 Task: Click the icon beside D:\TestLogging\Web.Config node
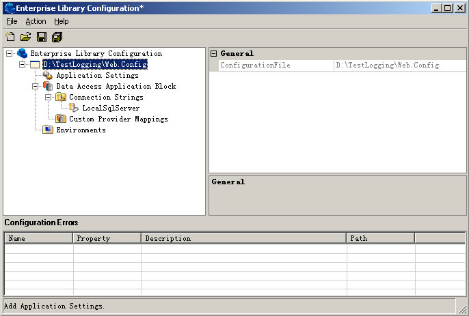35,64
